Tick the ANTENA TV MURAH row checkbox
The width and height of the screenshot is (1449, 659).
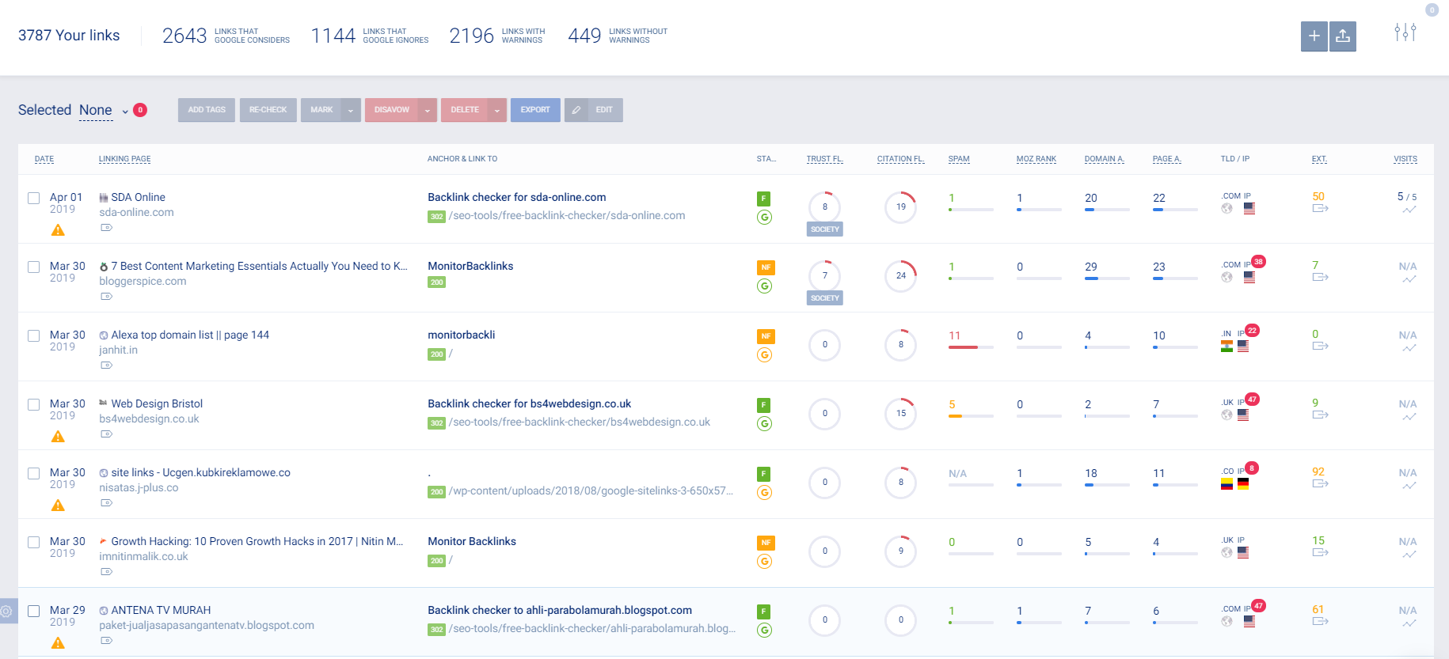[x=34, y=611]
